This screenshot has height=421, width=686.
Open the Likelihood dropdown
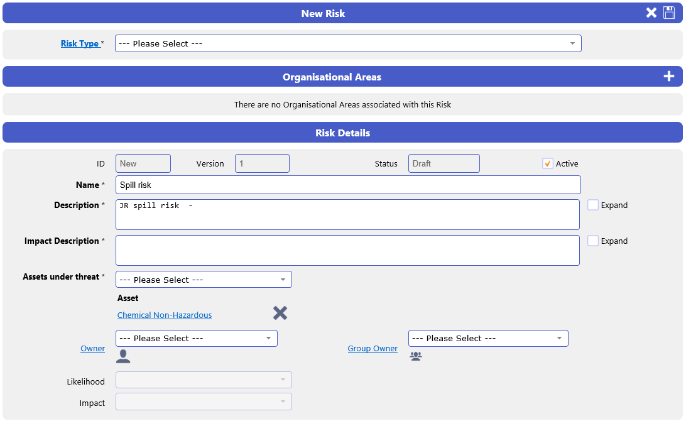204,380
